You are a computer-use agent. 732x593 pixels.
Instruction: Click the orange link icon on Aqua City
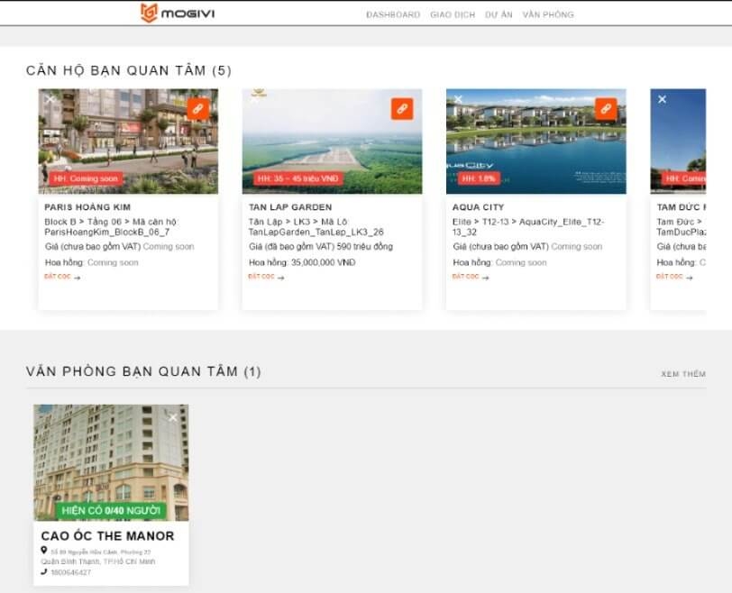(606, 109)
